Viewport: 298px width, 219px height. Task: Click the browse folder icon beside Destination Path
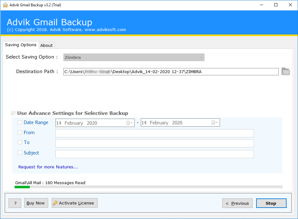tap(285, 72)
